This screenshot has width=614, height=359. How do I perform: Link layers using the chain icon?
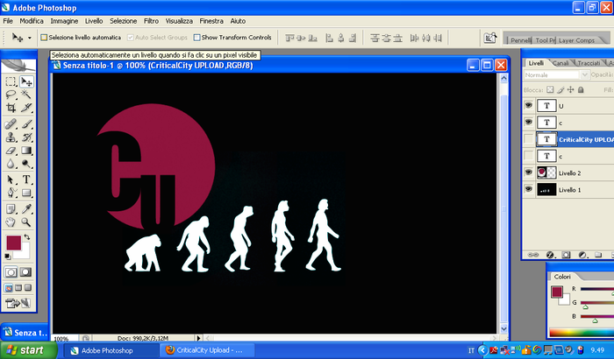pyautogui.click(x=533, y=255)
